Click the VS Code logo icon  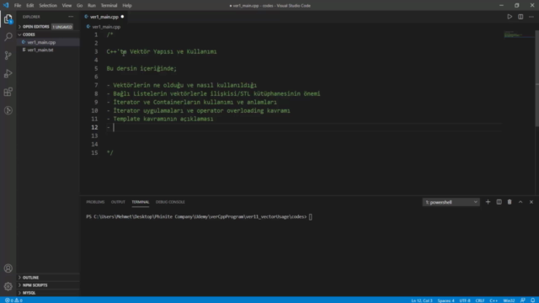(6, 6)
